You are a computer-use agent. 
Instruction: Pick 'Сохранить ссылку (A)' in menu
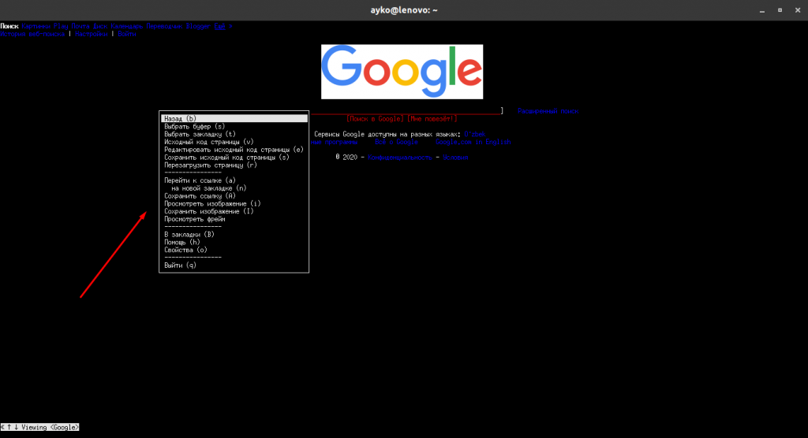pyautogui.click(x=200, y=196)
